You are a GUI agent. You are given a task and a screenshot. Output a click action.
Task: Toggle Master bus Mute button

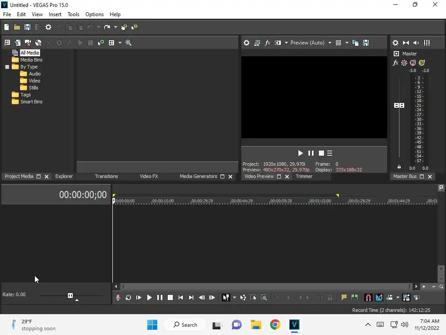[x=413, y=63]
